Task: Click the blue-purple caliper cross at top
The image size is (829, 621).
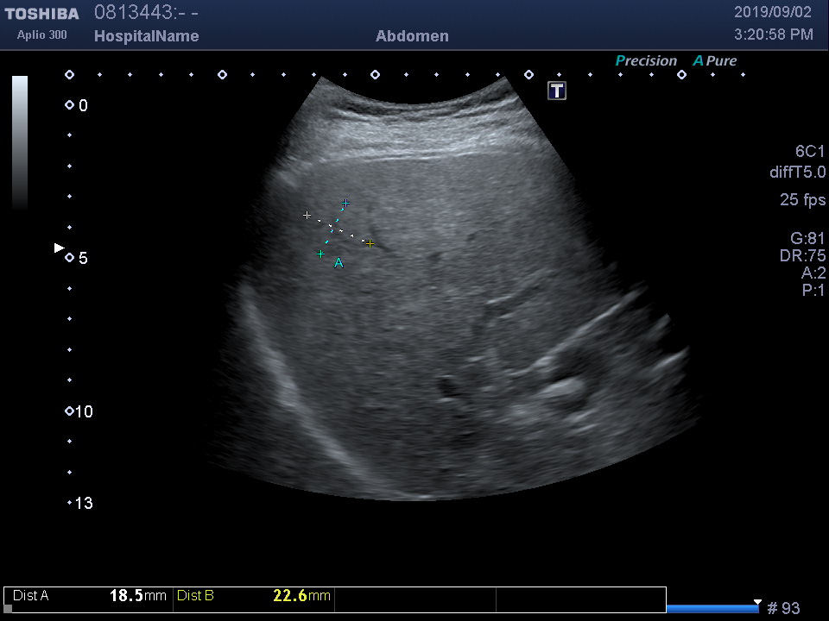Action: coord(345,204)
